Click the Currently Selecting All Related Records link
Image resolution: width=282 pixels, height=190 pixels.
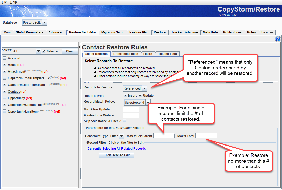117,149
